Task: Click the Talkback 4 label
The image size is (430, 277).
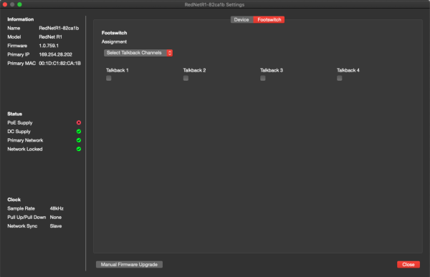Action: click(348, 70)
